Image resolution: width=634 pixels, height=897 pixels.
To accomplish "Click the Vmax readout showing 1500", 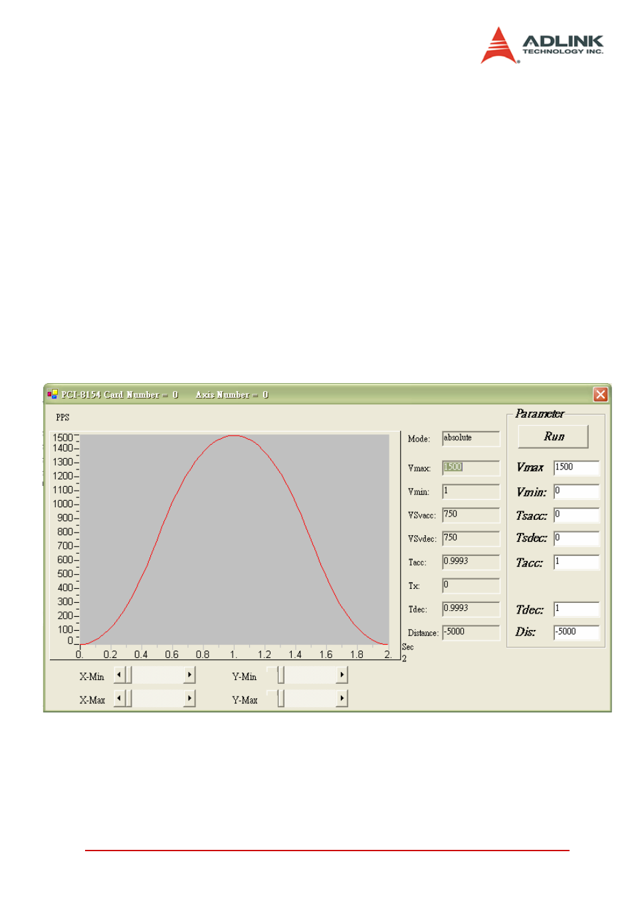I will tap(471, 467).
